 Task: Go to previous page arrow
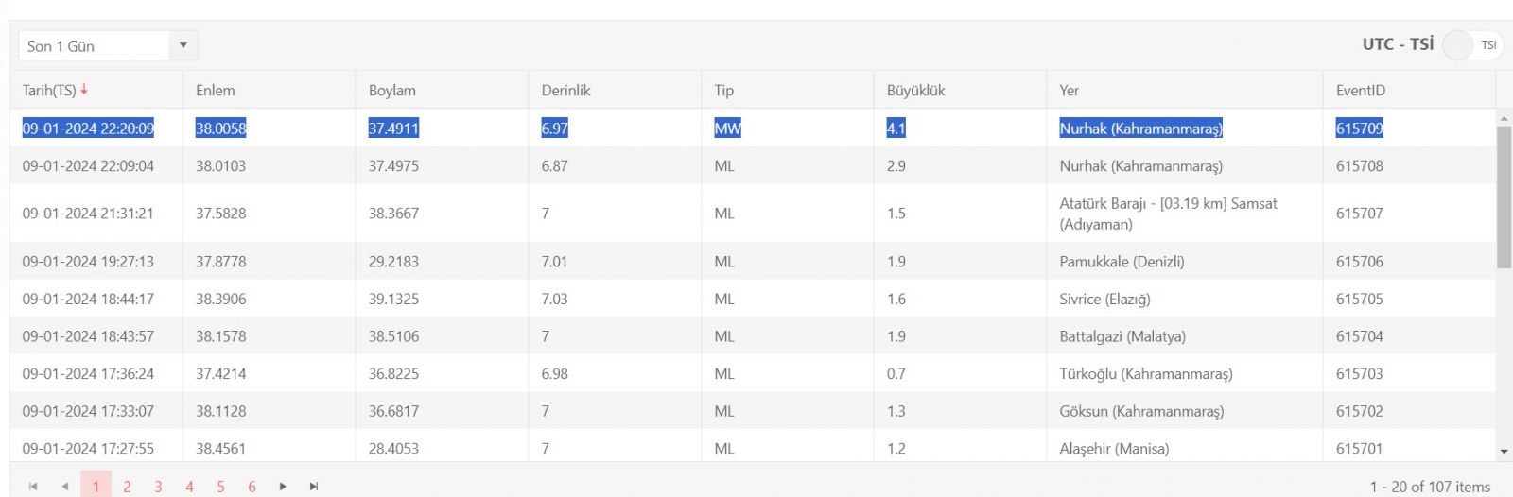[64, 487]
